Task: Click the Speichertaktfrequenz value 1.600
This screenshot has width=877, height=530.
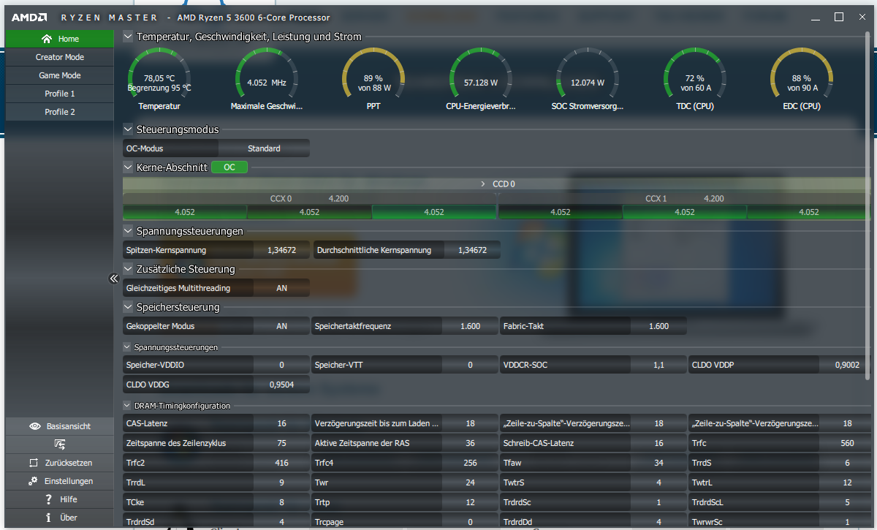Action: 470,326
